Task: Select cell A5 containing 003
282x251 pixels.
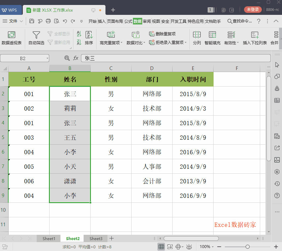Action: point(29,137)
